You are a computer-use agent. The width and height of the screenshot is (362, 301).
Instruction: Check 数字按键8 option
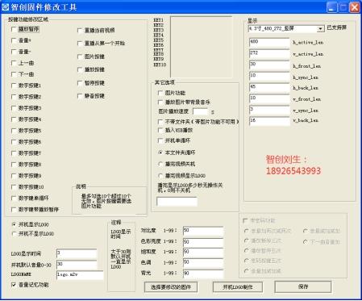[14, 165]
